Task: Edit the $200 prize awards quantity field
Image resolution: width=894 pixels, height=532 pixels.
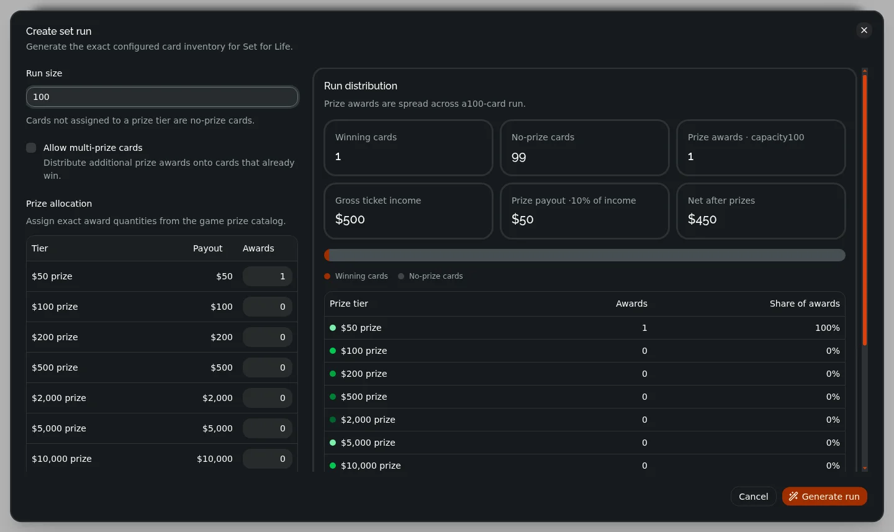Action: pyautogui.click(x=268, y=337)
